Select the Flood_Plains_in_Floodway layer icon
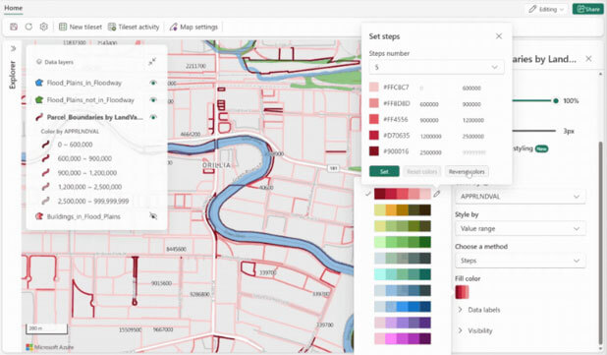This screenshot has height=355, width=607. (38, 83)
